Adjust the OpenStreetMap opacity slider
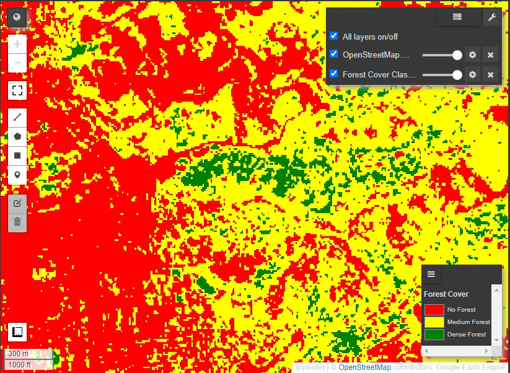Image resolution: width=510 pixels, height=373 pixels. point(442,55)
